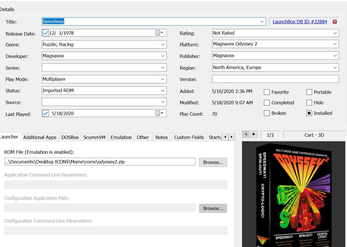Viewport: 347px width, 247px height.
Task: Click Browse for Configuration Application Path
Action: point(213,208)
